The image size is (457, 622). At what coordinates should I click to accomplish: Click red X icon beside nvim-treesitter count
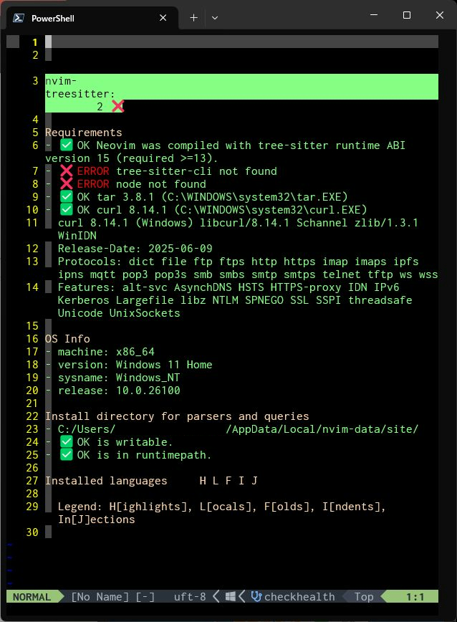pos(118,106)
